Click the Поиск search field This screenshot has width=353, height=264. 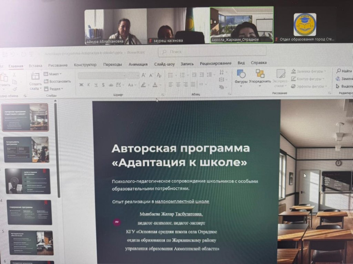point(212,52)
